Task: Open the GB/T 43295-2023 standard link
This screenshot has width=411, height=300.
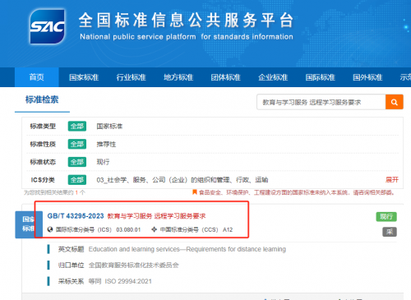Action: click(x=76, y=216)
